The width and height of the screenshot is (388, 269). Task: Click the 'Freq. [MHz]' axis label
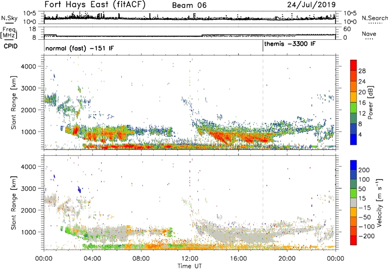9,33
